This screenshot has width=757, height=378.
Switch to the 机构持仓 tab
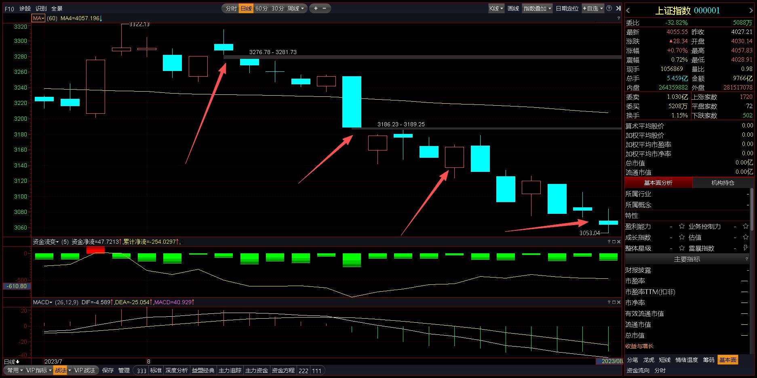click(723, 183)
